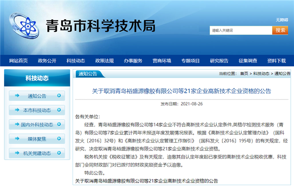
Task: Open 媒体聚焦 sidebar link
Action: [x=37, y=139]
